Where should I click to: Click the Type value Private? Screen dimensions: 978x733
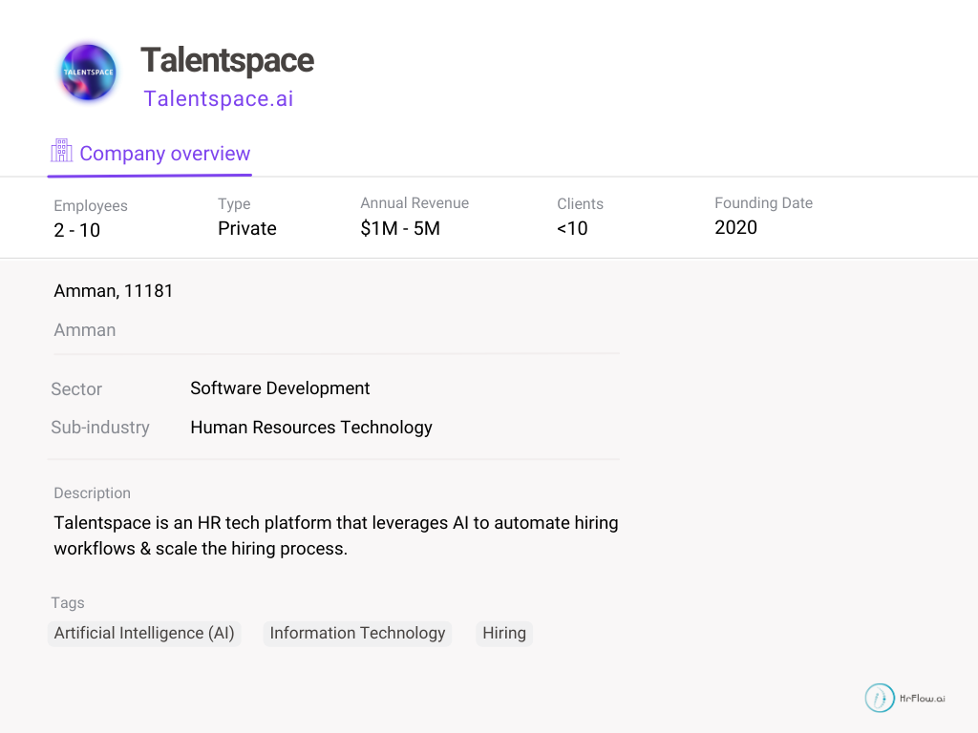(x=247, y=228)
